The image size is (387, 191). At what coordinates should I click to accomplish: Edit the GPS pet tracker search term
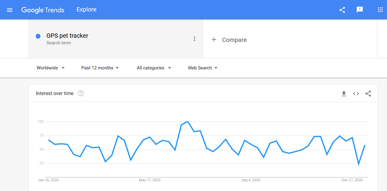click(x=67, y=36)
